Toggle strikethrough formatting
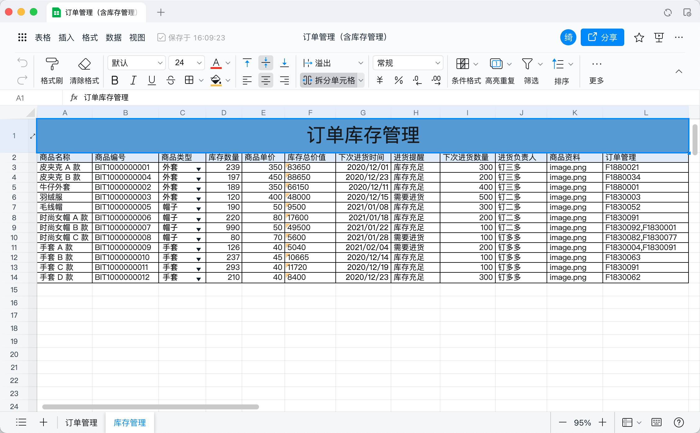The image size is (700, 433). pos(170,80)
